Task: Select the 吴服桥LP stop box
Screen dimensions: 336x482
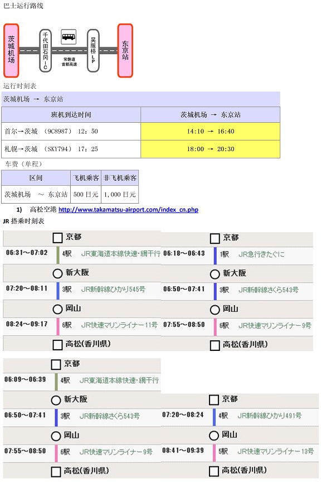Action: tap(93, 51)
